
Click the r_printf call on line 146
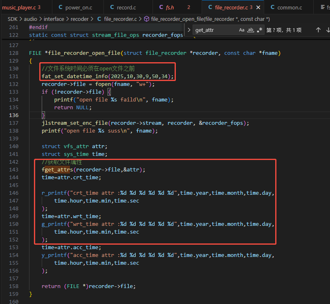pos(54,193)
